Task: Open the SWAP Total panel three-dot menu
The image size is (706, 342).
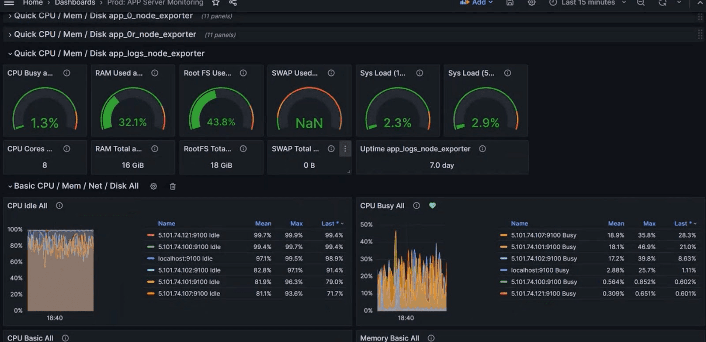Action: click(345, 149)
